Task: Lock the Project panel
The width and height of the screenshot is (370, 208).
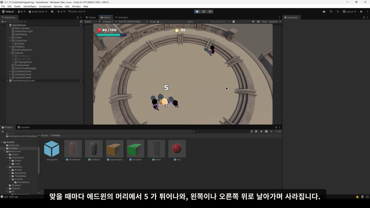Action: coord(276,127)
